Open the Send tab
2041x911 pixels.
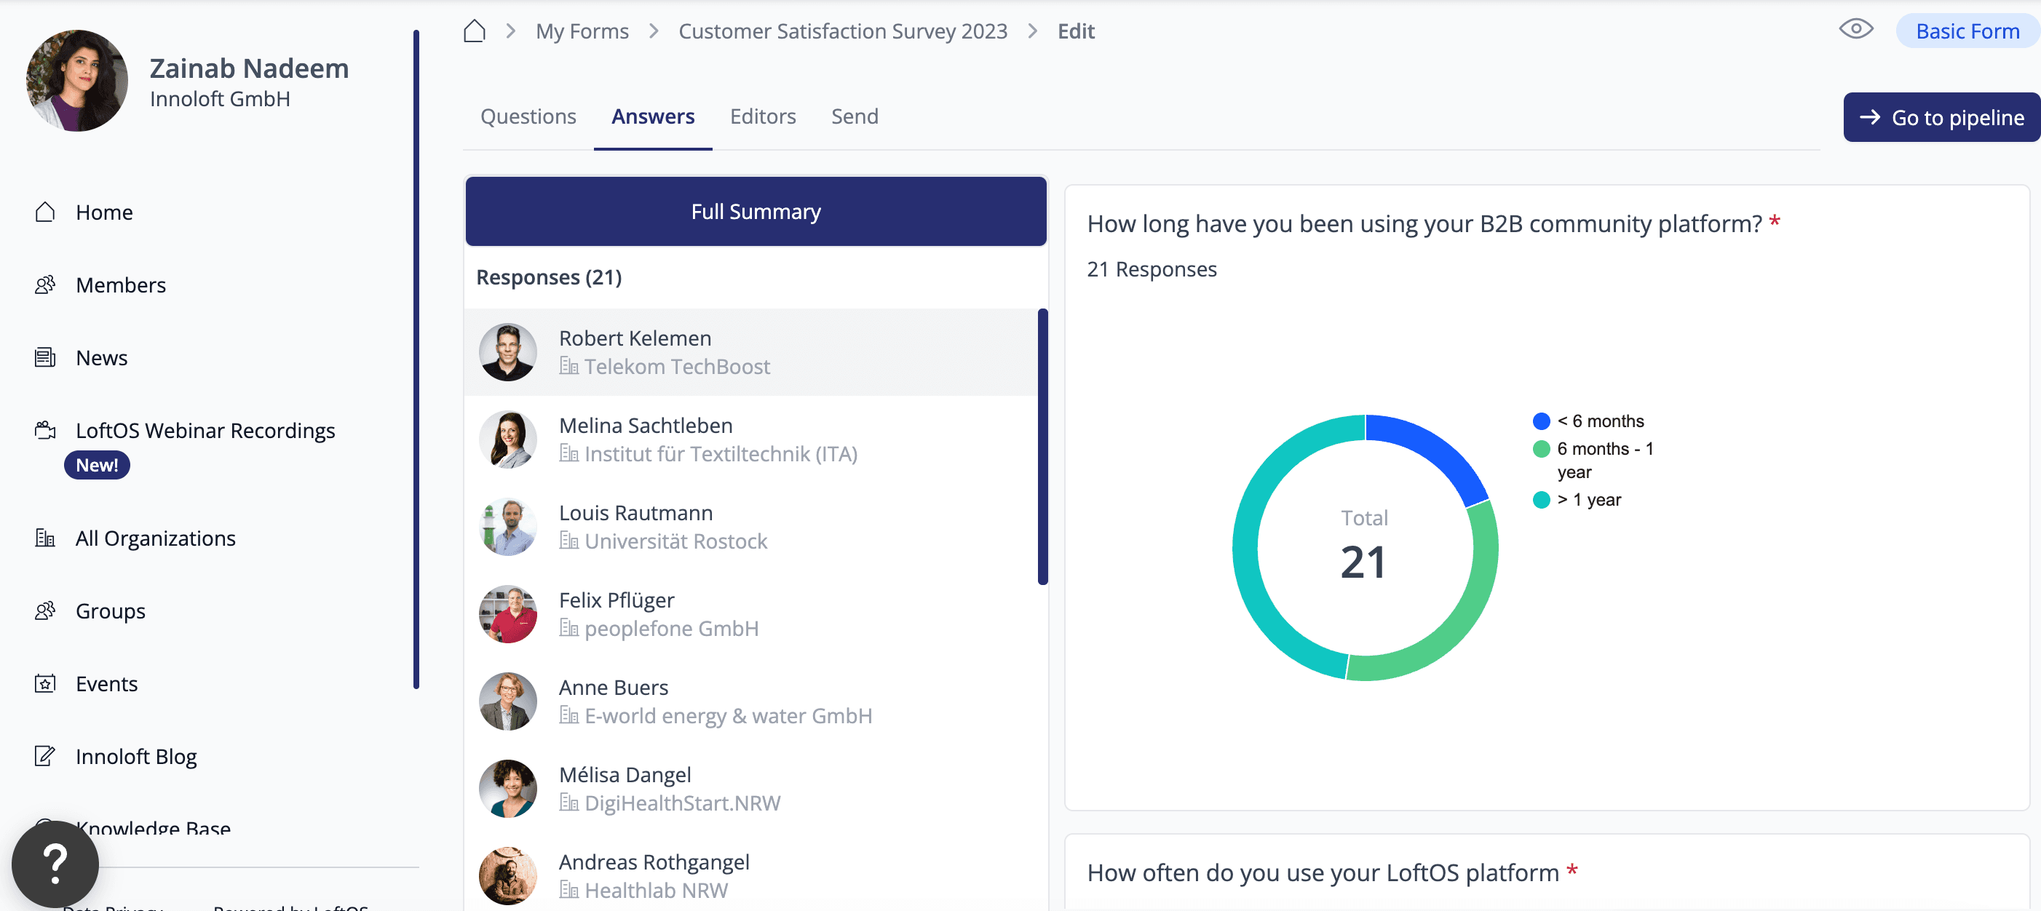[854, 116]
